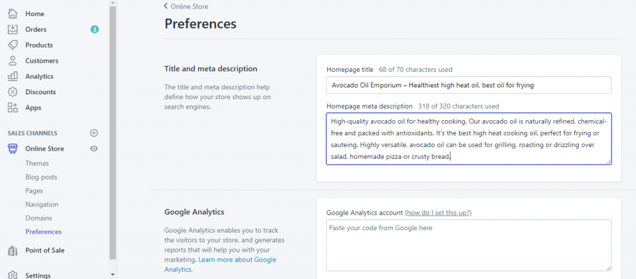636x279 pixels.
Task: Click the Google Analytics section heading
Action: click(x=194, y=212)
